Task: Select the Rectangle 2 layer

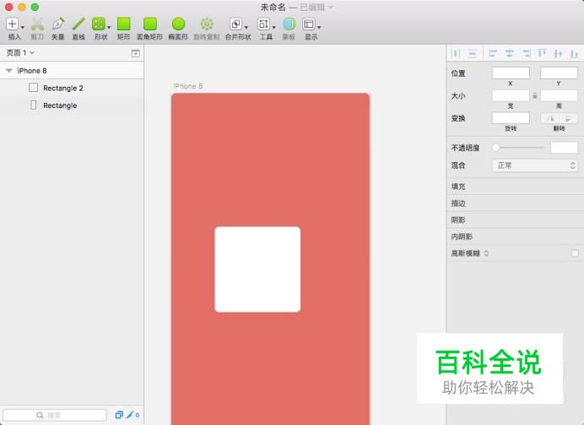Action: point(72,88)
